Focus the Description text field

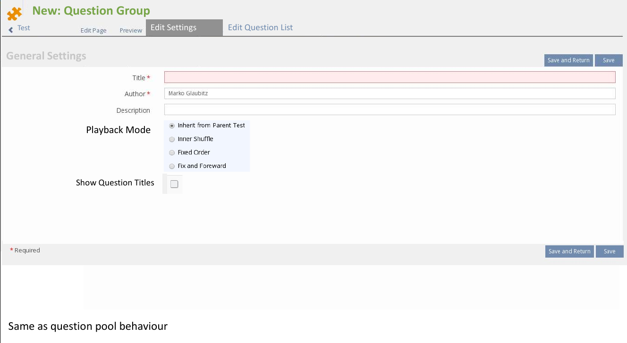390,109
